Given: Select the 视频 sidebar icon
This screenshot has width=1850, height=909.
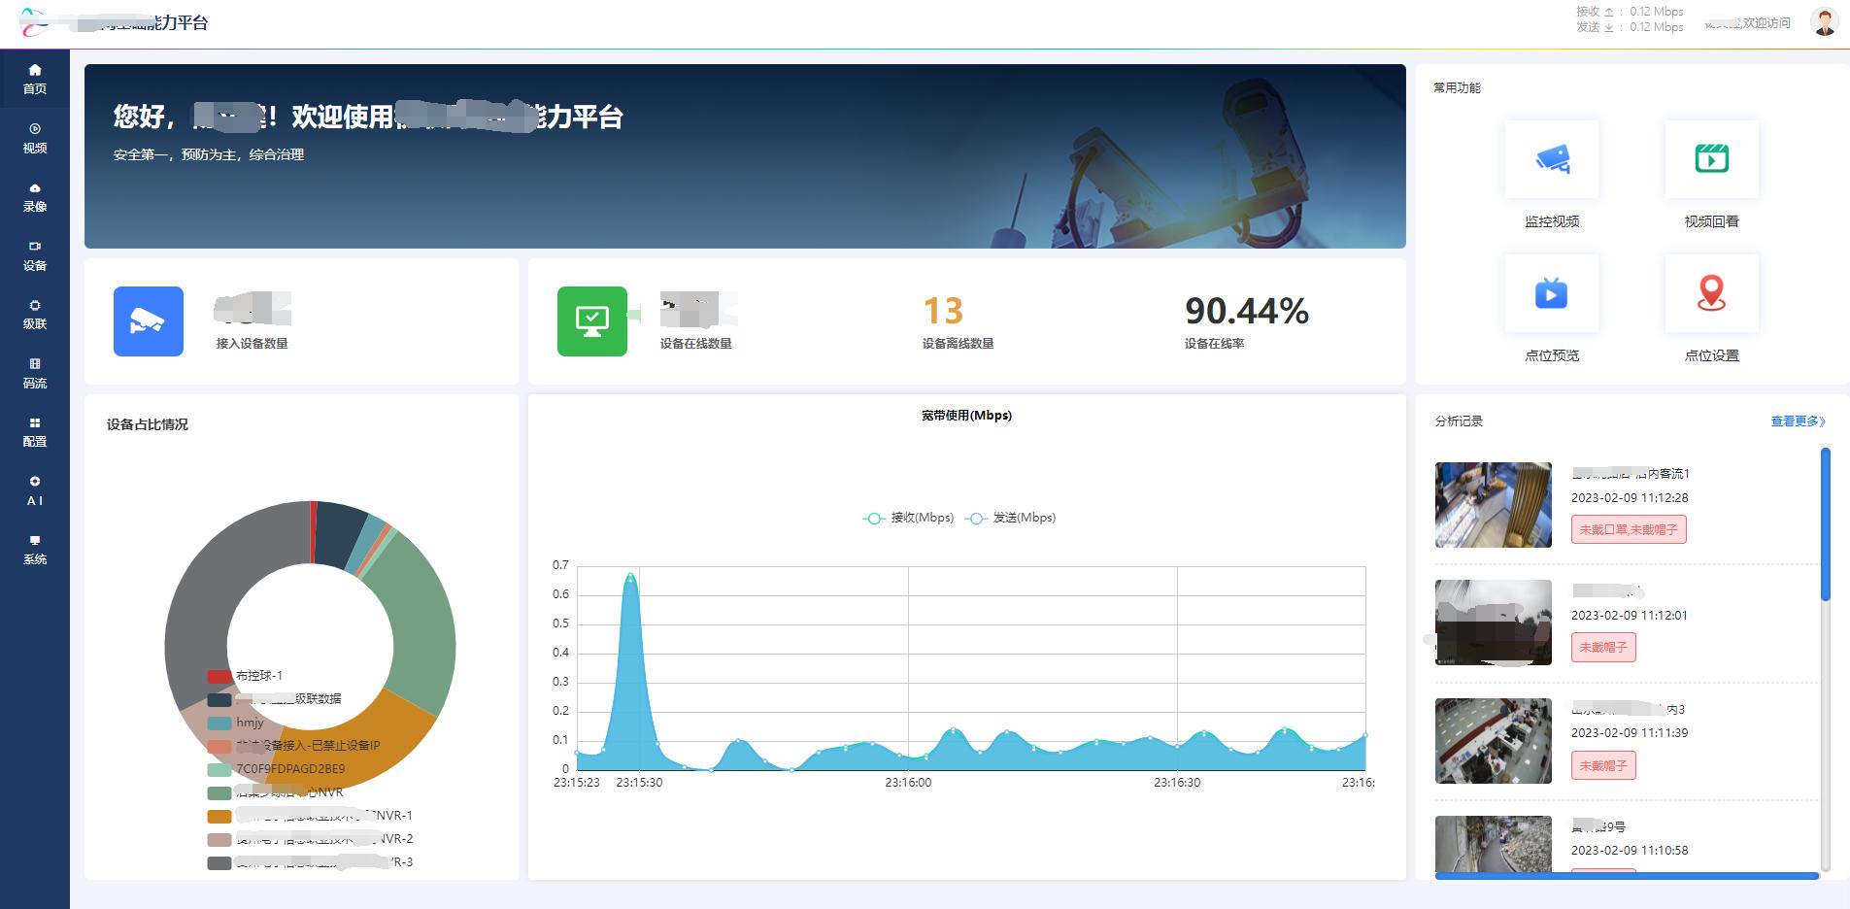Looking at the screenshot, I should click(35, 138).
